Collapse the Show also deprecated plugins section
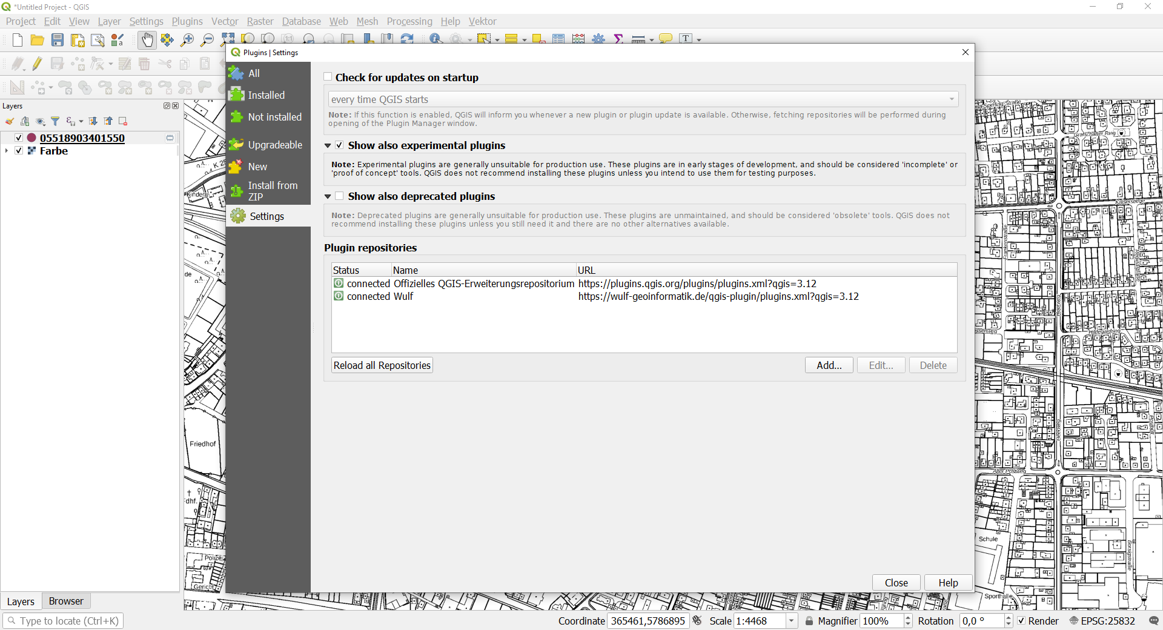Viewport: 1163px width, 630px height. (328, 196)
